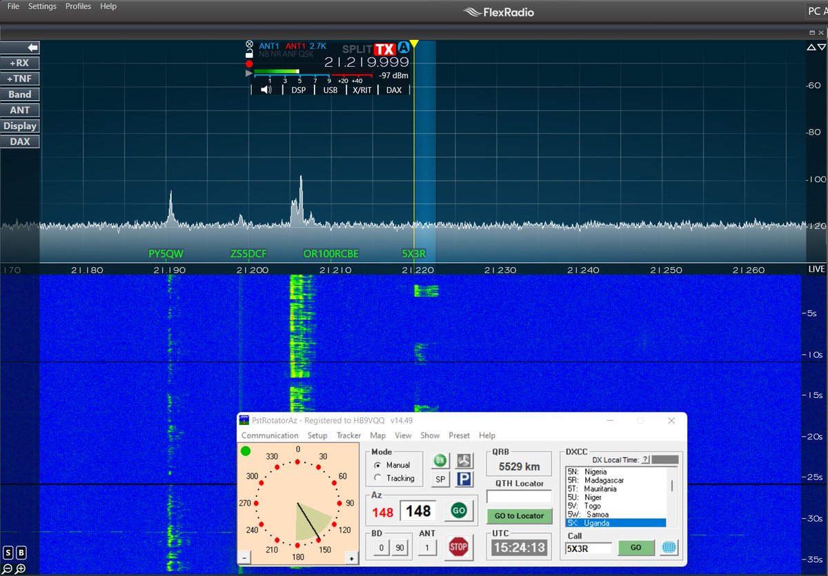Click the wind fan icon in PstRotatorAz

[x=464, y=461]
